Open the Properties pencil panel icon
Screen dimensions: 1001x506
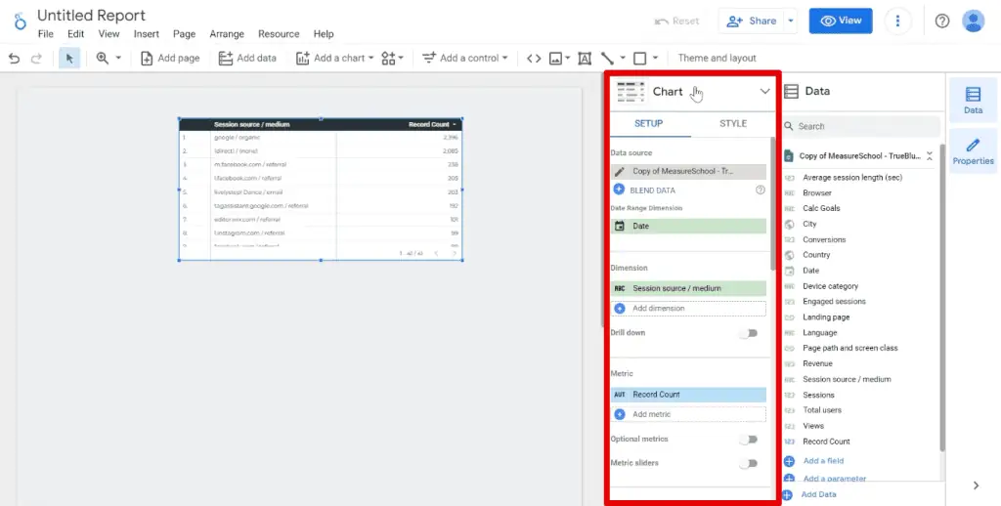(973, 151)
